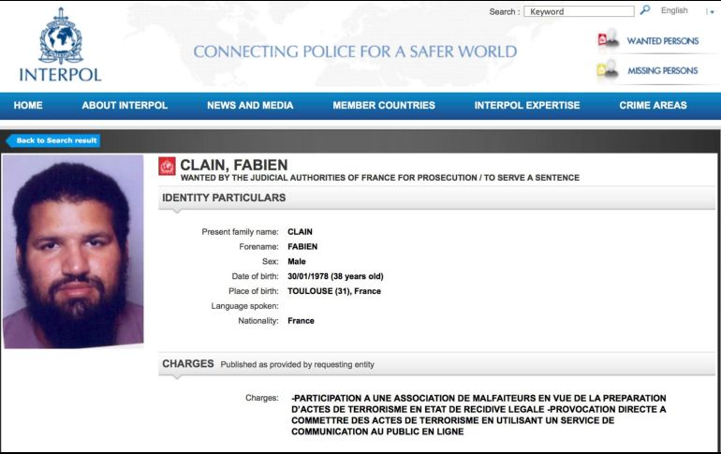
Task: Open the MEMBER COUNTRIES menu
Action: pyautogui.click(x=384, y=105)
